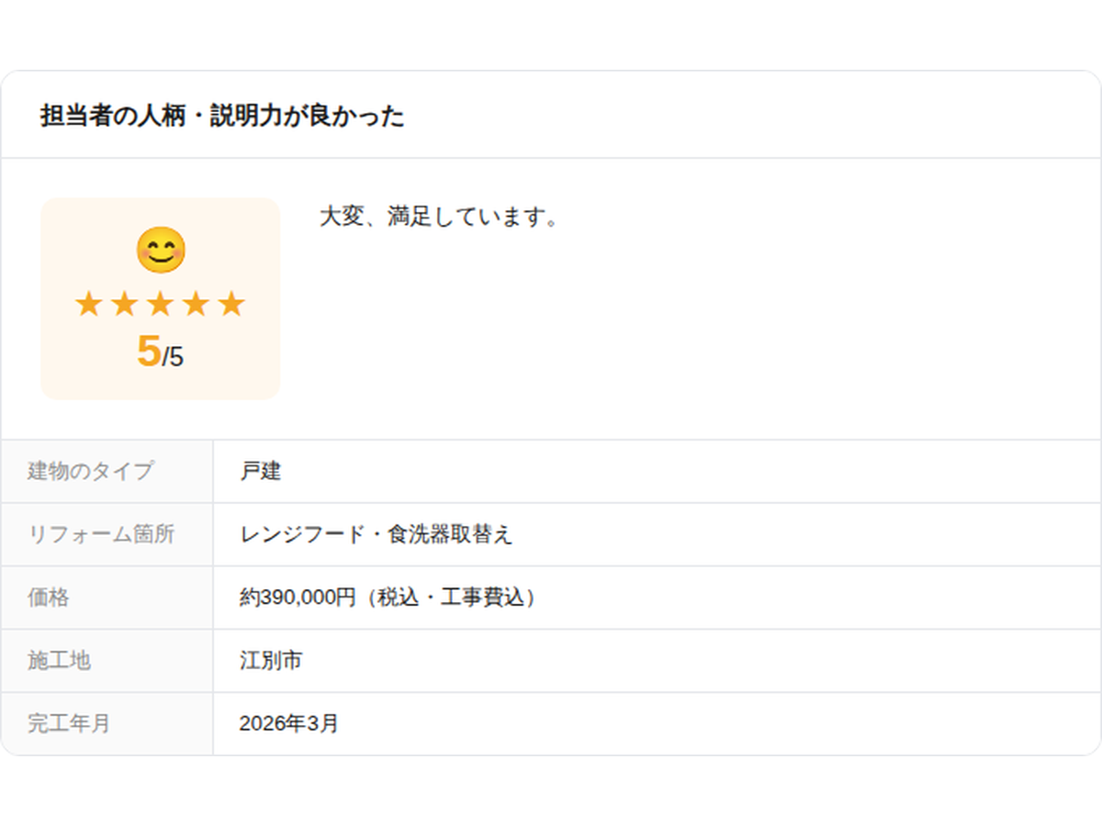
Task: Click the 施工地 label
Action: pyautogui.click(x=59, y=660)
